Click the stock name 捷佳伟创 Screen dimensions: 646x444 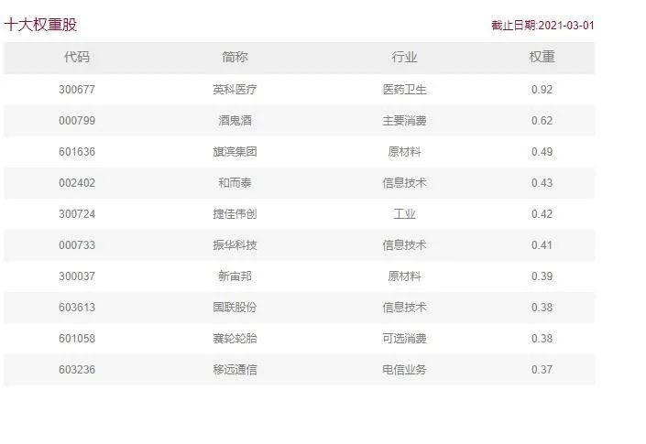[235, 214]
